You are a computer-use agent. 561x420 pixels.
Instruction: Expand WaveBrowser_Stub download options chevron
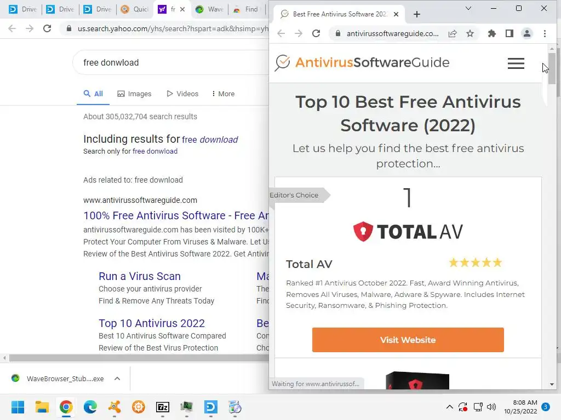pos(117,378)
